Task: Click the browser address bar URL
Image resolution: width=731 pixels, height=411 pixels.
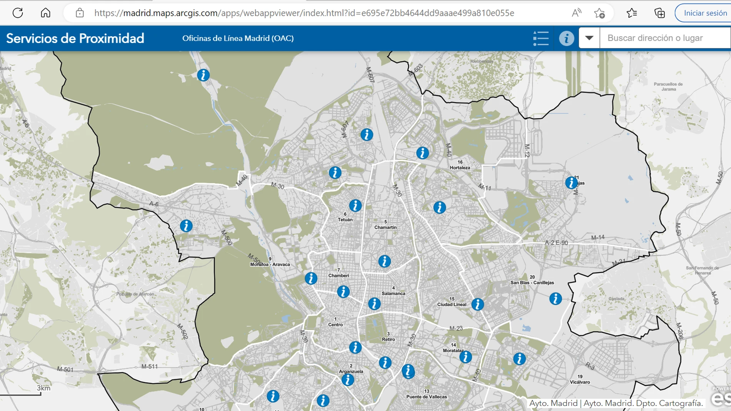Action: [304, 13]
